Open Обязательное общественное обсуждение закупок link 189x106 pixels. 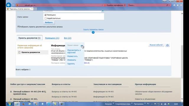click(154, 93)
